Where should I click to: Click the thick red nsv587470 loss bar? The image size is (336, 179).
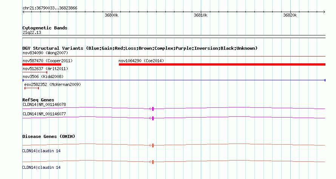pyautogui.click(x=42, y=64)
